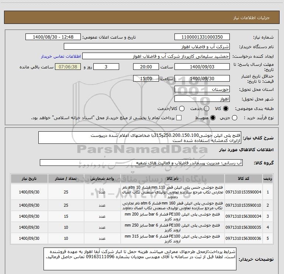Viewport: 284px width, 274px height.
Task: Select product code 0971310153590010
Action: [x=243, y=205]
